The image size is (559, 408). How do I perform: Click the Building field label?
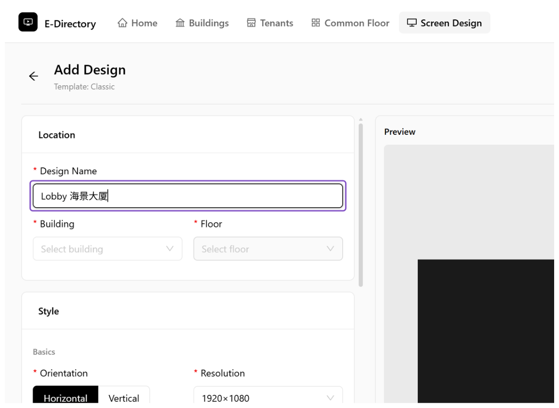57,224
